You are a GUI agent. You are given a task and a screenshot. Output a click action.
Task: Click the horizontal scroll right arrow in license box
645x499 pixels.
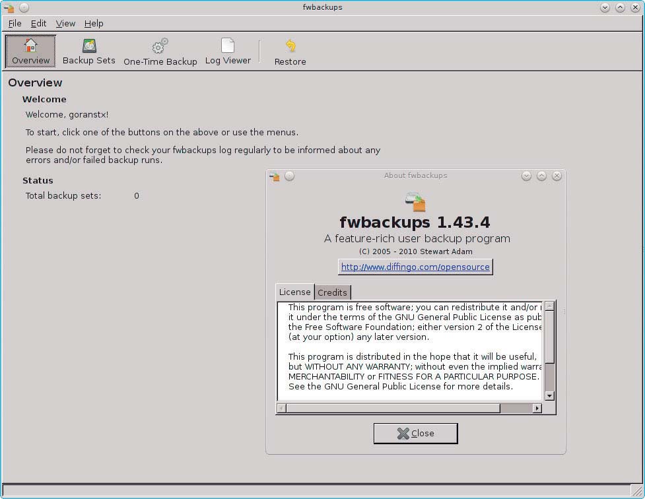pos(537,408)
